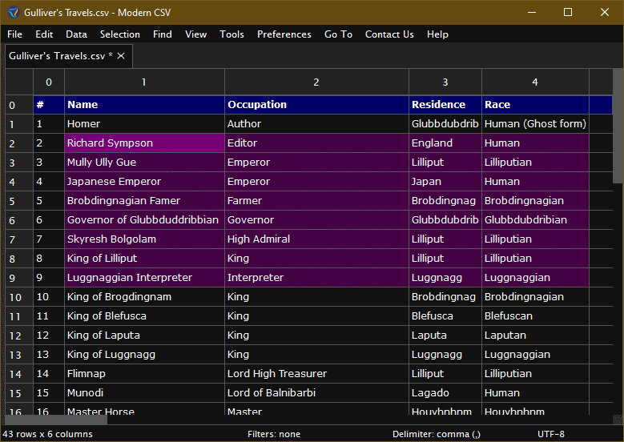
Task: Open the Edit menu
Action: tap(44, 34)
